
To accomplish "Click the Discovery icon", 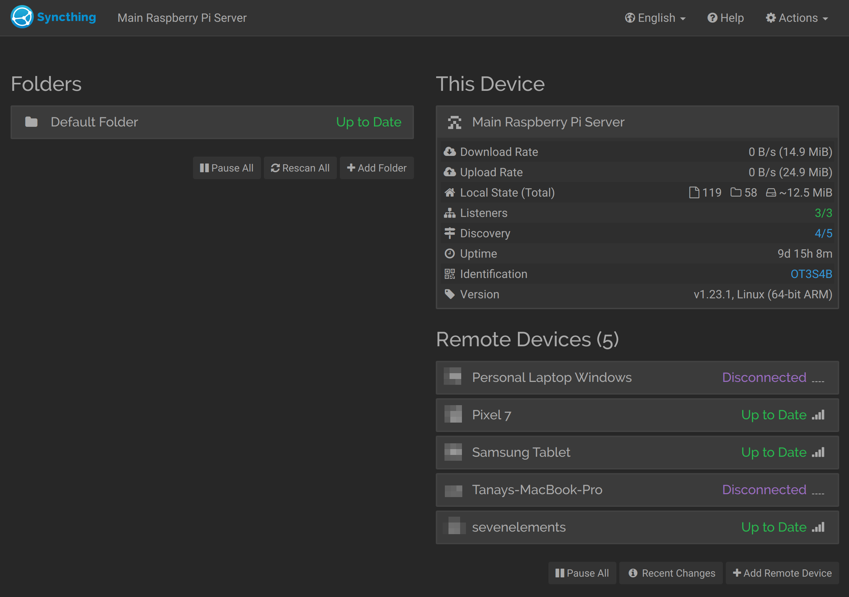I will 450,233.
